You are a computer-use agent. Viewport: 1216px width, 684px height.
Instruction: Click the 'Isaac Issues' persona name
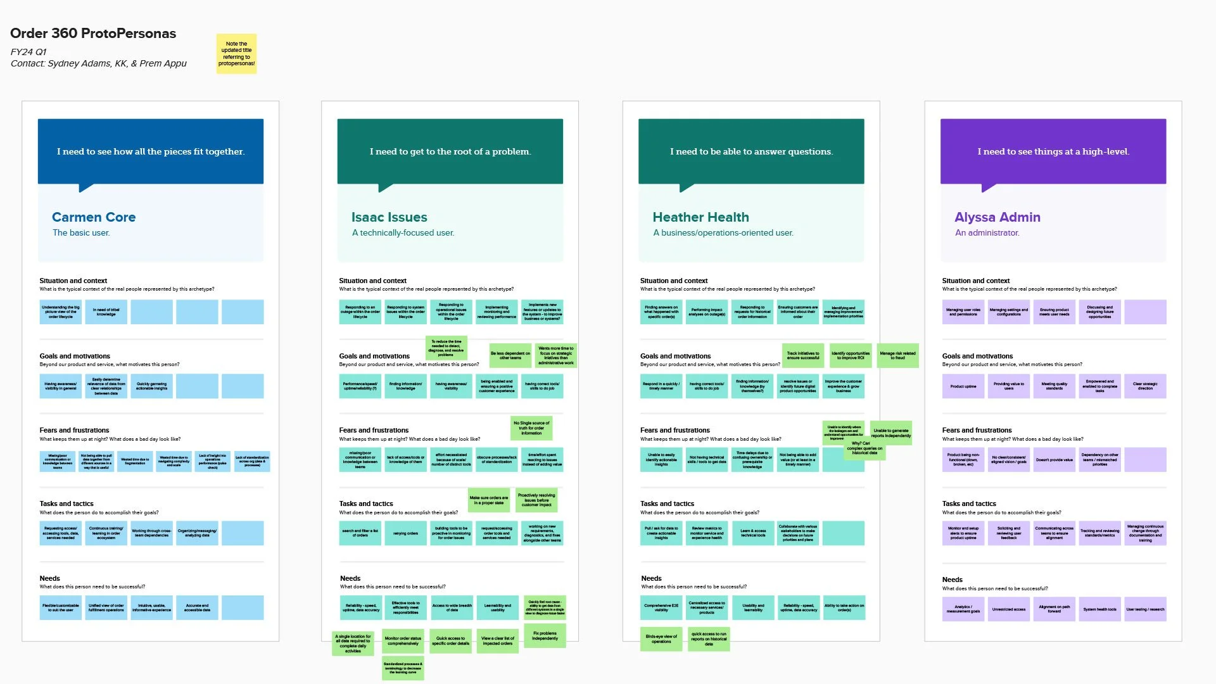click(x=389, y=217)
